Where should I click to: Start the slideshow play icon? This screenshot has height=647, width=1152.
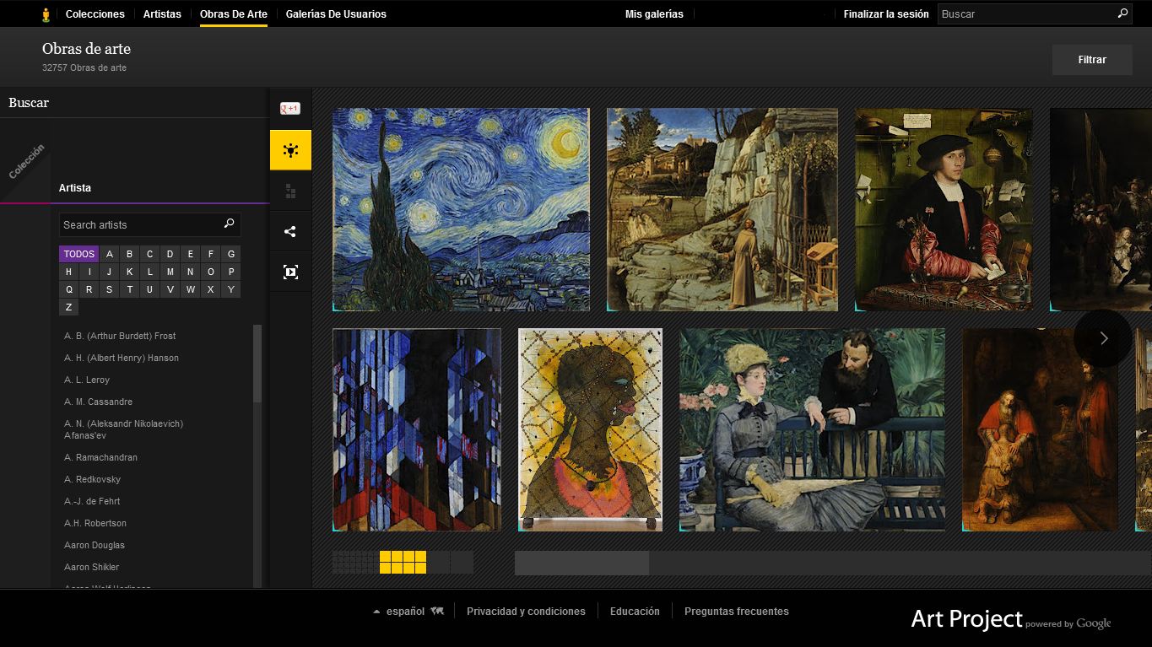290,272
